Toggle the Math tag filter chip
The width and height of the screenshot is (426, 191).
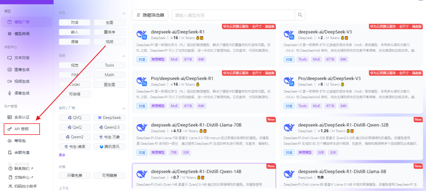point(110,74)
